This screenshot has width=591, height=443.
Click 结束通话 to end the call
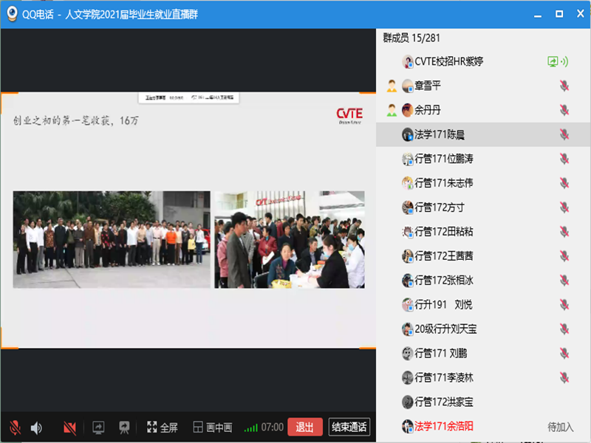coord(349,427)
